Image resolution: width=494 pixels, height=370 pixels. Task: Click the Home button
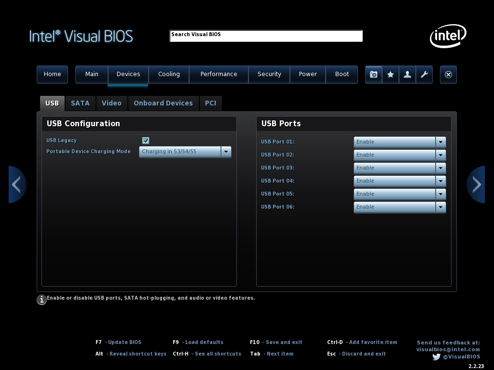[52, 74]
